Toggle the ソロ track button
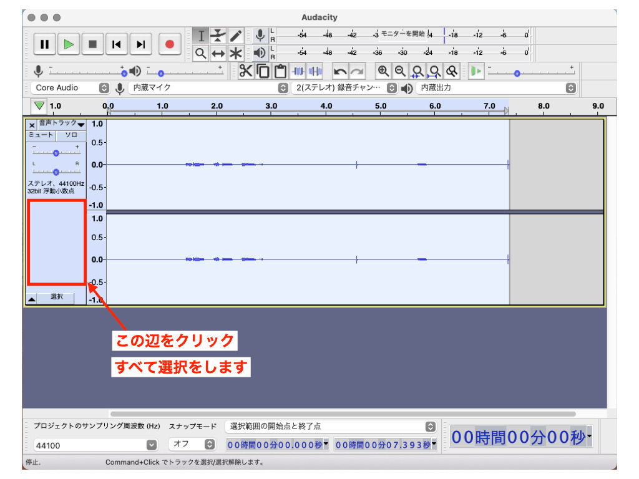The height and width of the screenshot is (479, 639). click(x=71, y=135)
